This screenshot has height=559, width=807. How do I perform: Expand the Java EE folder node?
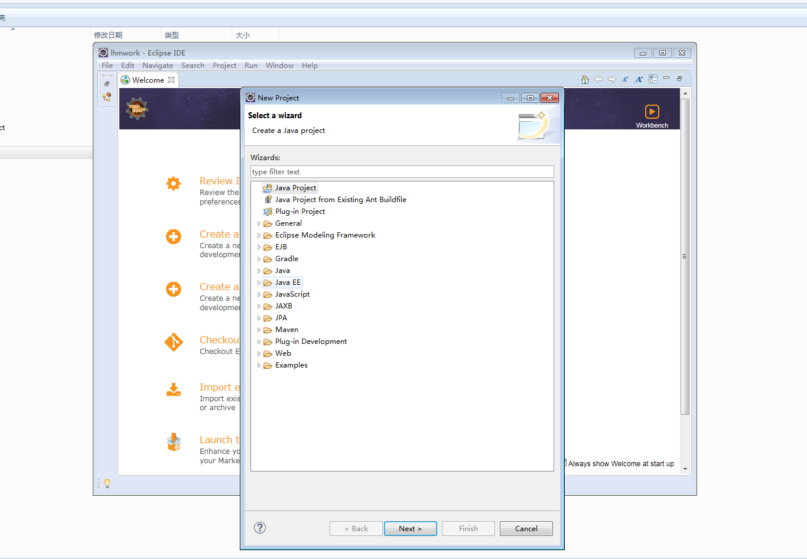259,282
